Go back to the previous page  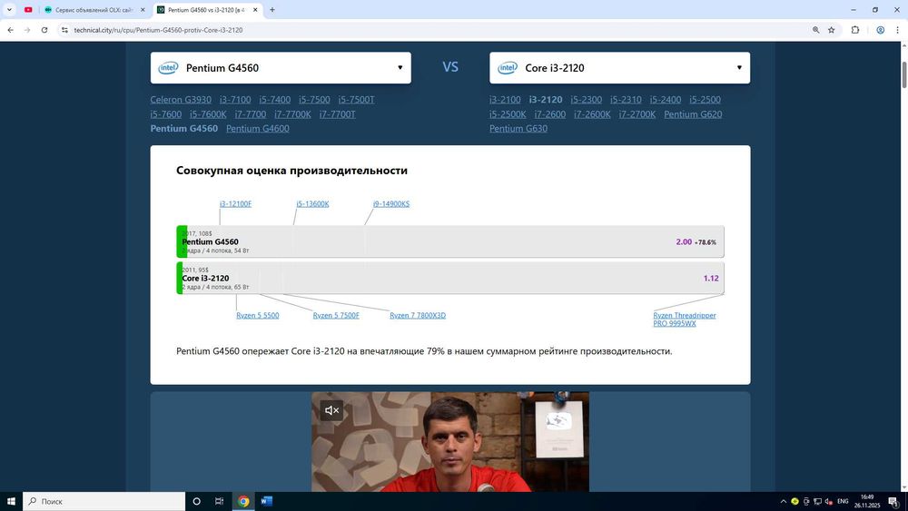10,30
